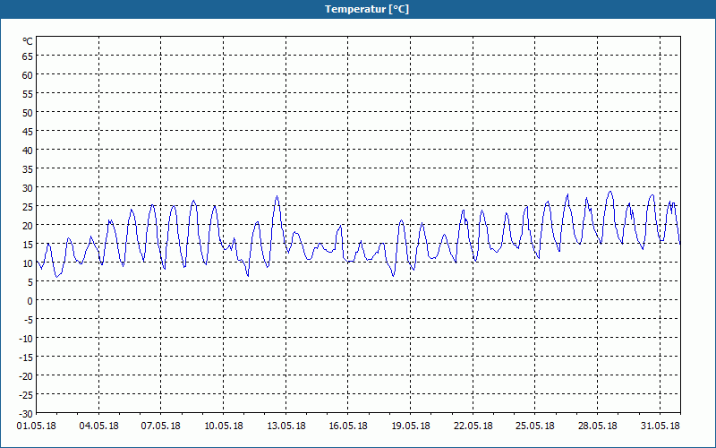Image resolution: width=716 pixels, height=448 pixels.
Task: Click the 25 value on temperature axis
Action: pos(28,206)
